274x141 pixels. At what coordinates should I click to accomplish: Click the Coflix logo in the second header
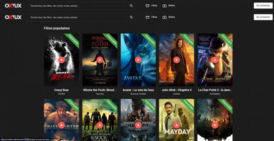(13, 17)
